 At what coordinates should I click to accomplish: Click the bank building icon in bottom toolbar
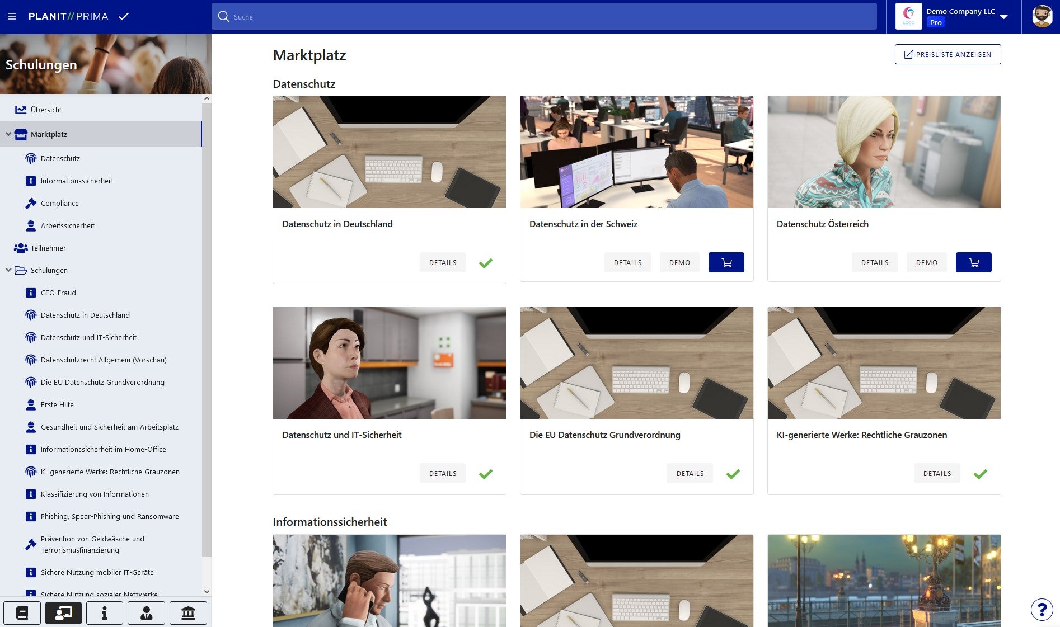pos(188,612)
